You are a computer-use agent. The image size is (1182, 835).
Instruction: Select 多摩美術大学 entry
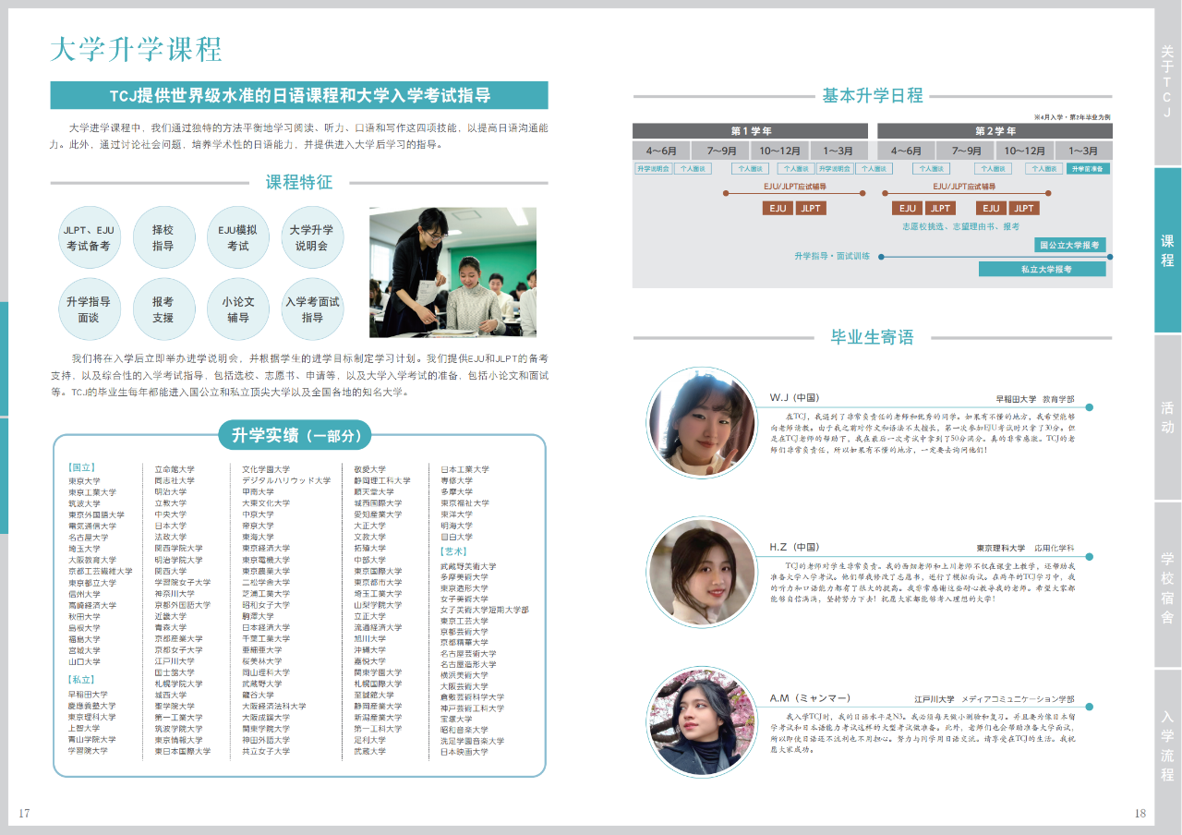tap(464, 577)
